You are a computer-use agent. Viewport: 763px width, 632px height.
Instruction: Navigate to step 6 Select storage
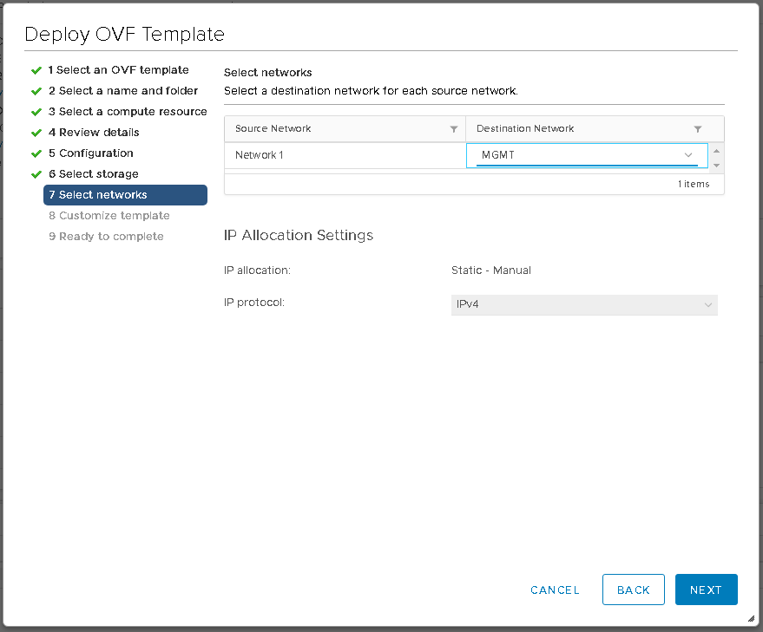(x=94, y=174)
